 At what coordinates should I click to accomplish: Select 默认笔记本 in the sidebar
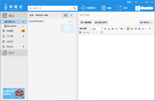(x=14, y=26)
